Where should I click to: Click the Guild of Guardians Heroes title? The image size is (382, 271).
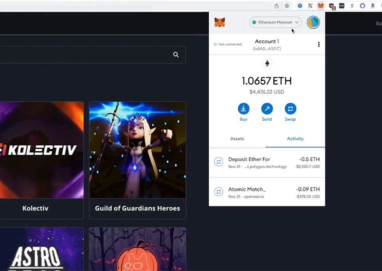pyautogui.click(x=137, y=208)
